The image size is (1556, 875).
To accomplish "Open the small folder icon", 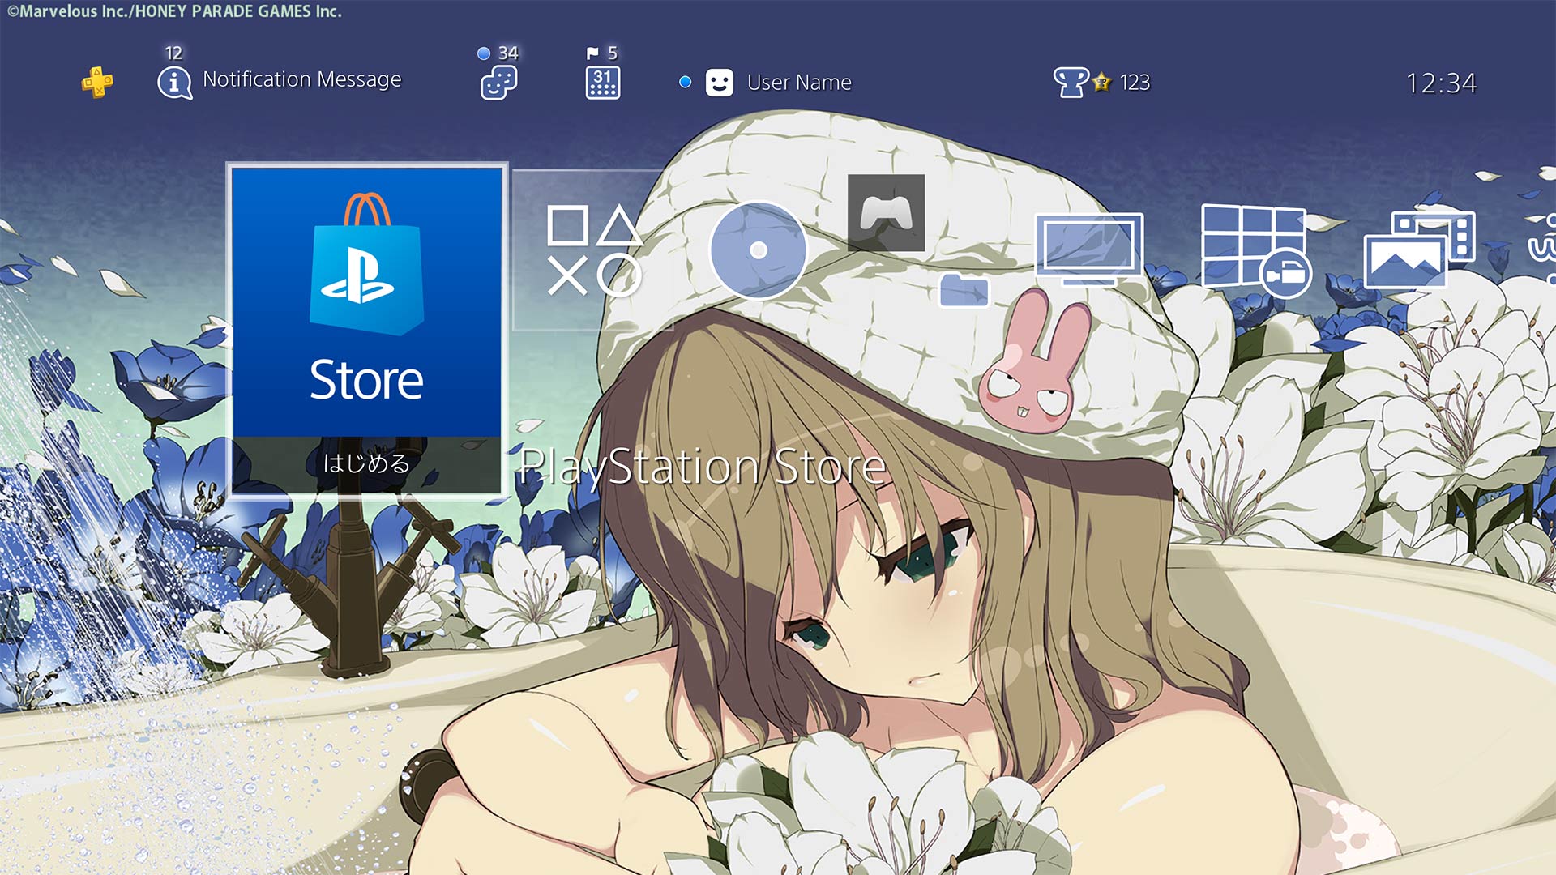I will coord(964,290).
